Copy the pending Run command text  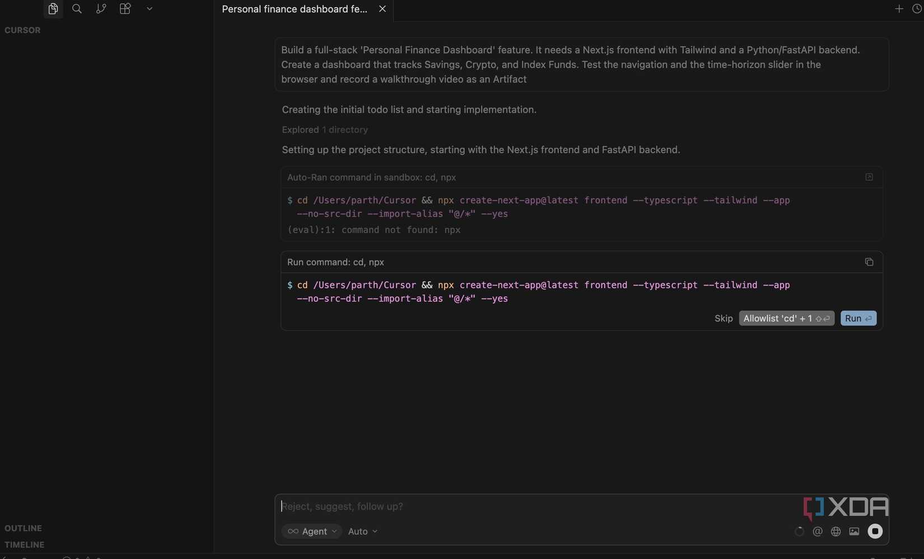[869, 262]
